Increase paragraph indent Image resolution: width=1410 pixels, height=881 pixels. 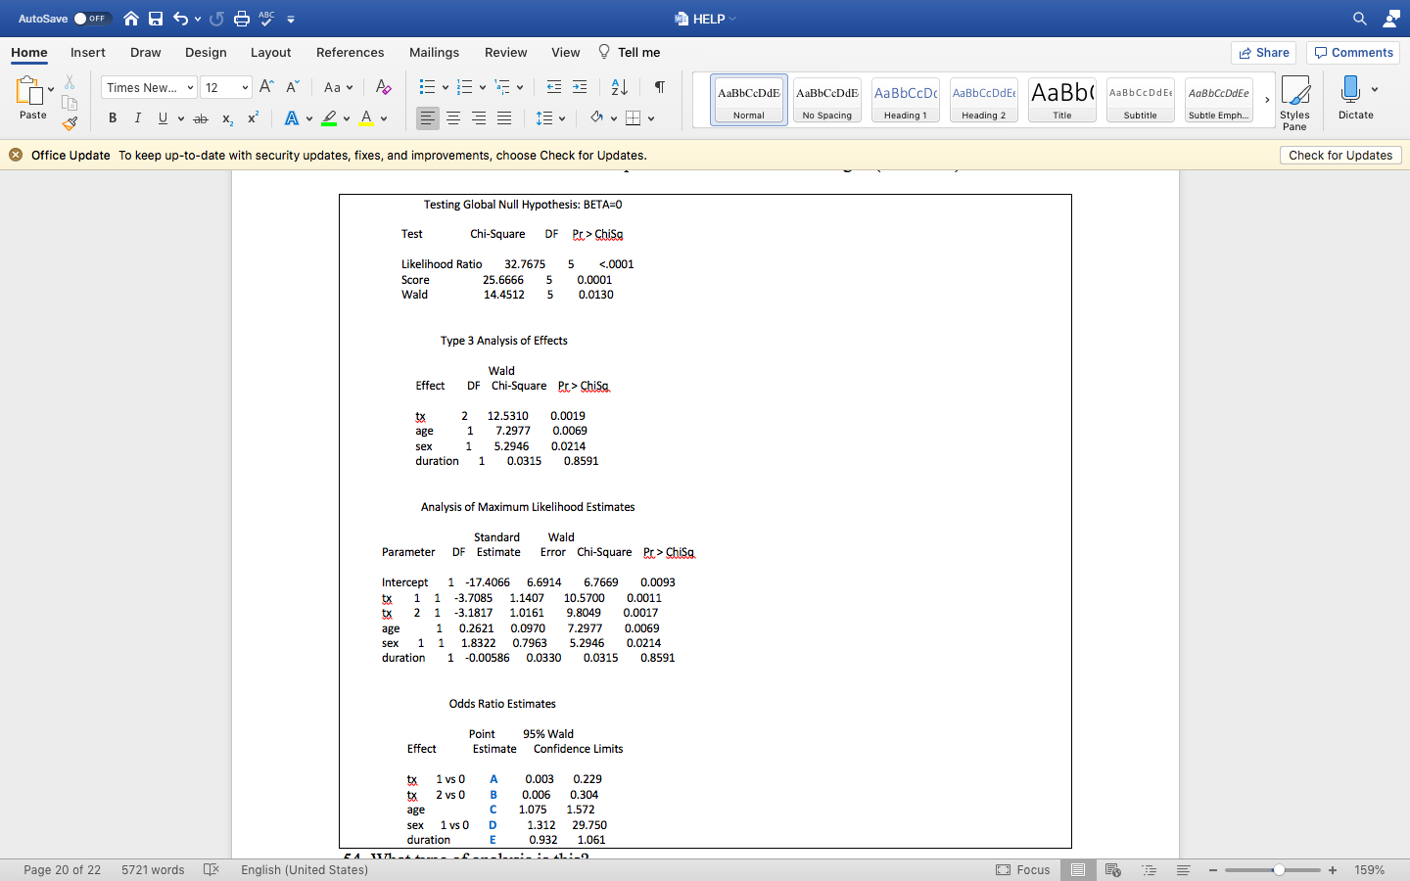[580, 87]
